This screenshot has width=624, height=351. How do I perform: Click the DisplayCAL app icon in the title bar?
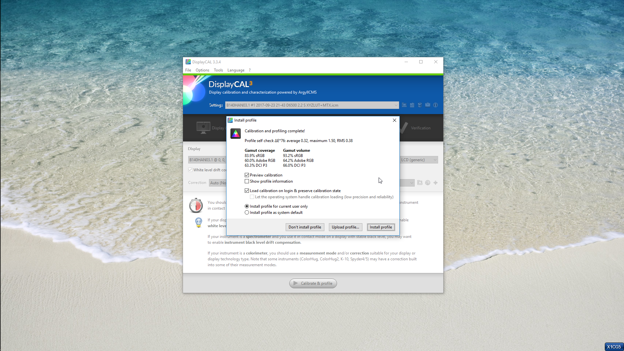pyautogui.click(x=188, y=62)
